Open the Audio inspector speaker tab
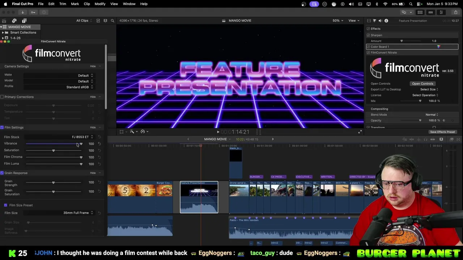 click(x=380, y=21)
